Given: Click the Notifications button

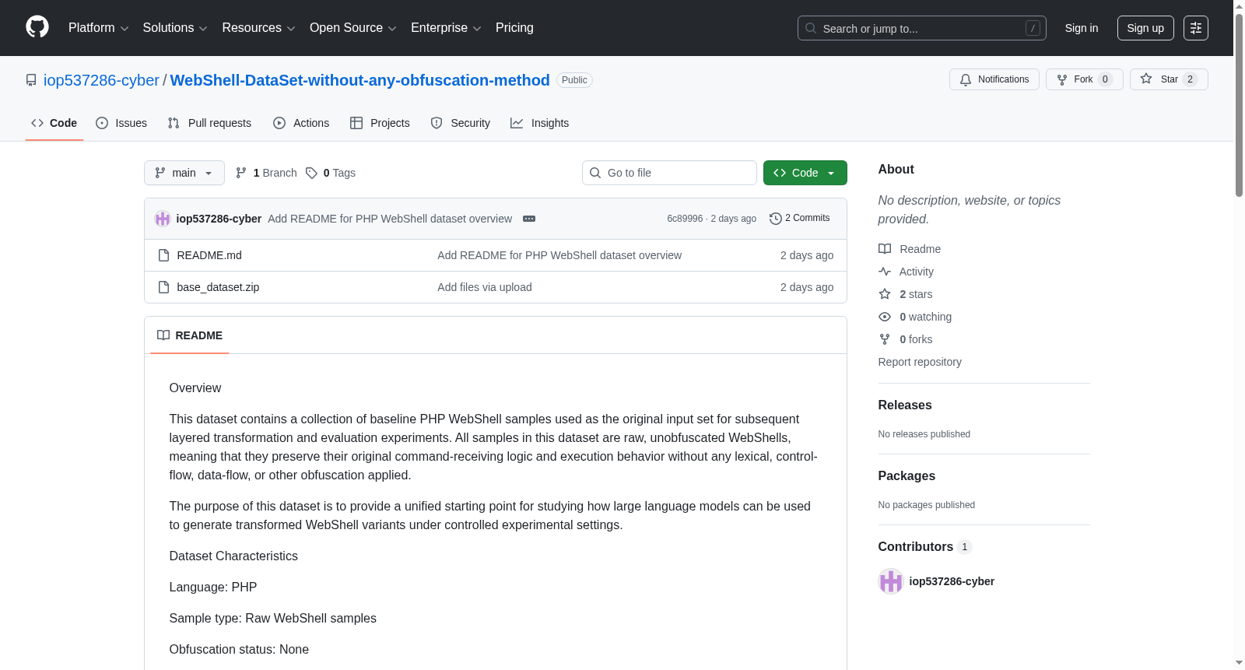Looking at the screenshot, I should coord(994,79).
